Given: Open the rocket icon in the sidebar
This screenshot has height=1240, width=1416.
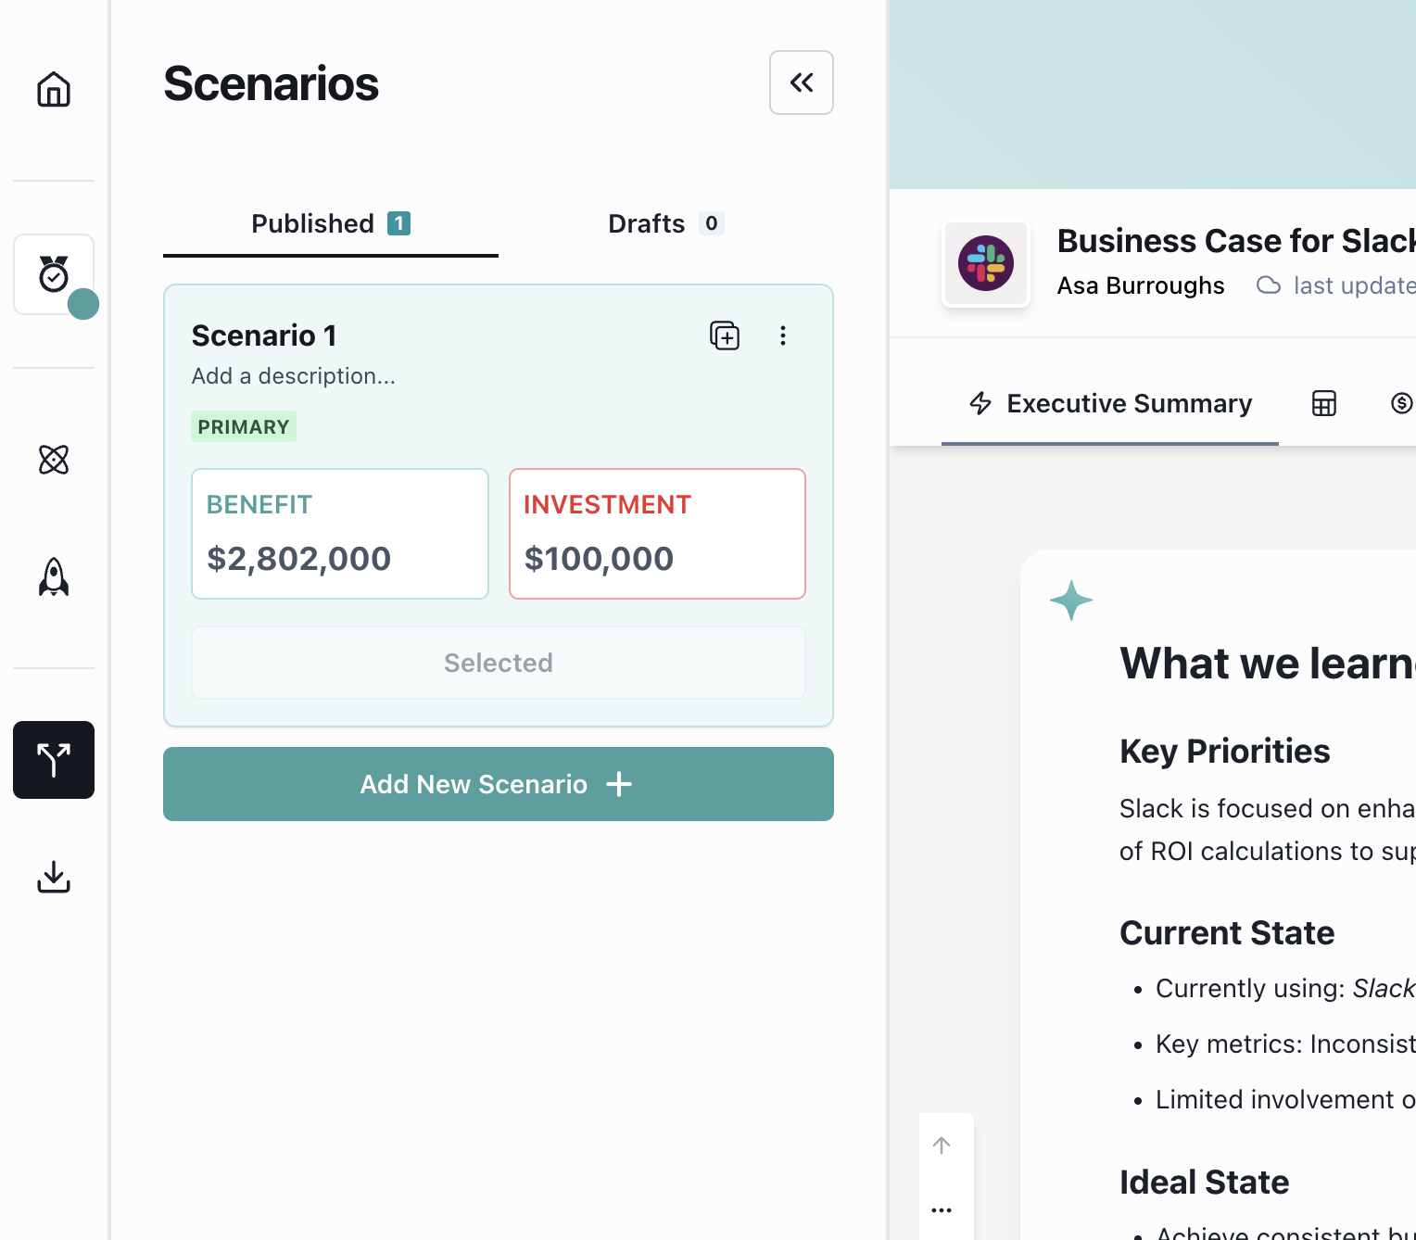Looking at the screenshot, I should pos(53,576).
